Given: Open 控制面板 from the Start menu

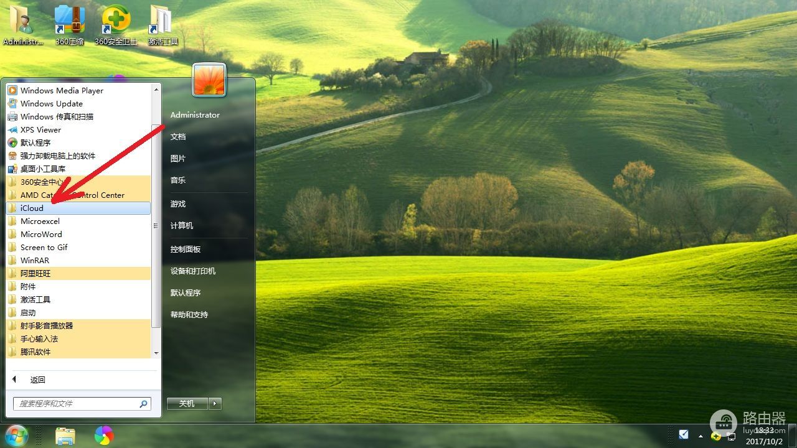Looking at the screenshot, I should [x=186, y=249].
